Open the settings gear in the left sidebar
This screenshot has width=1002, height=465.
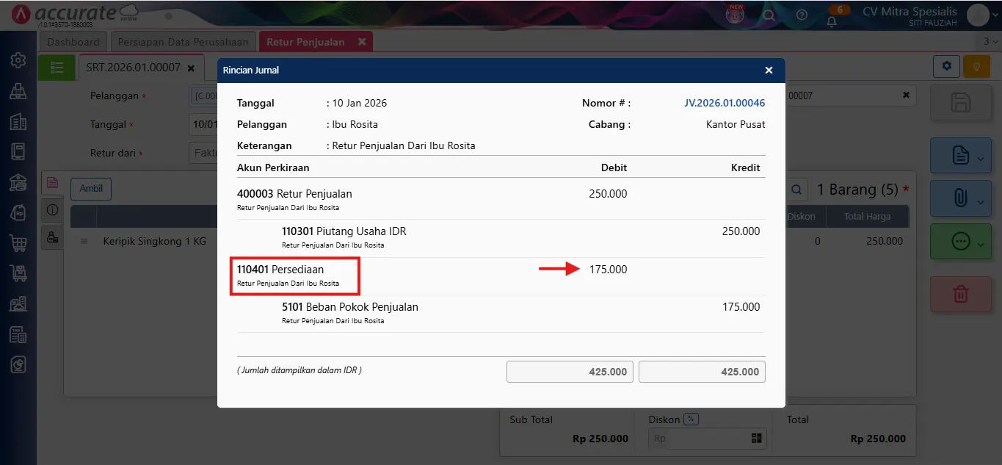18,60
